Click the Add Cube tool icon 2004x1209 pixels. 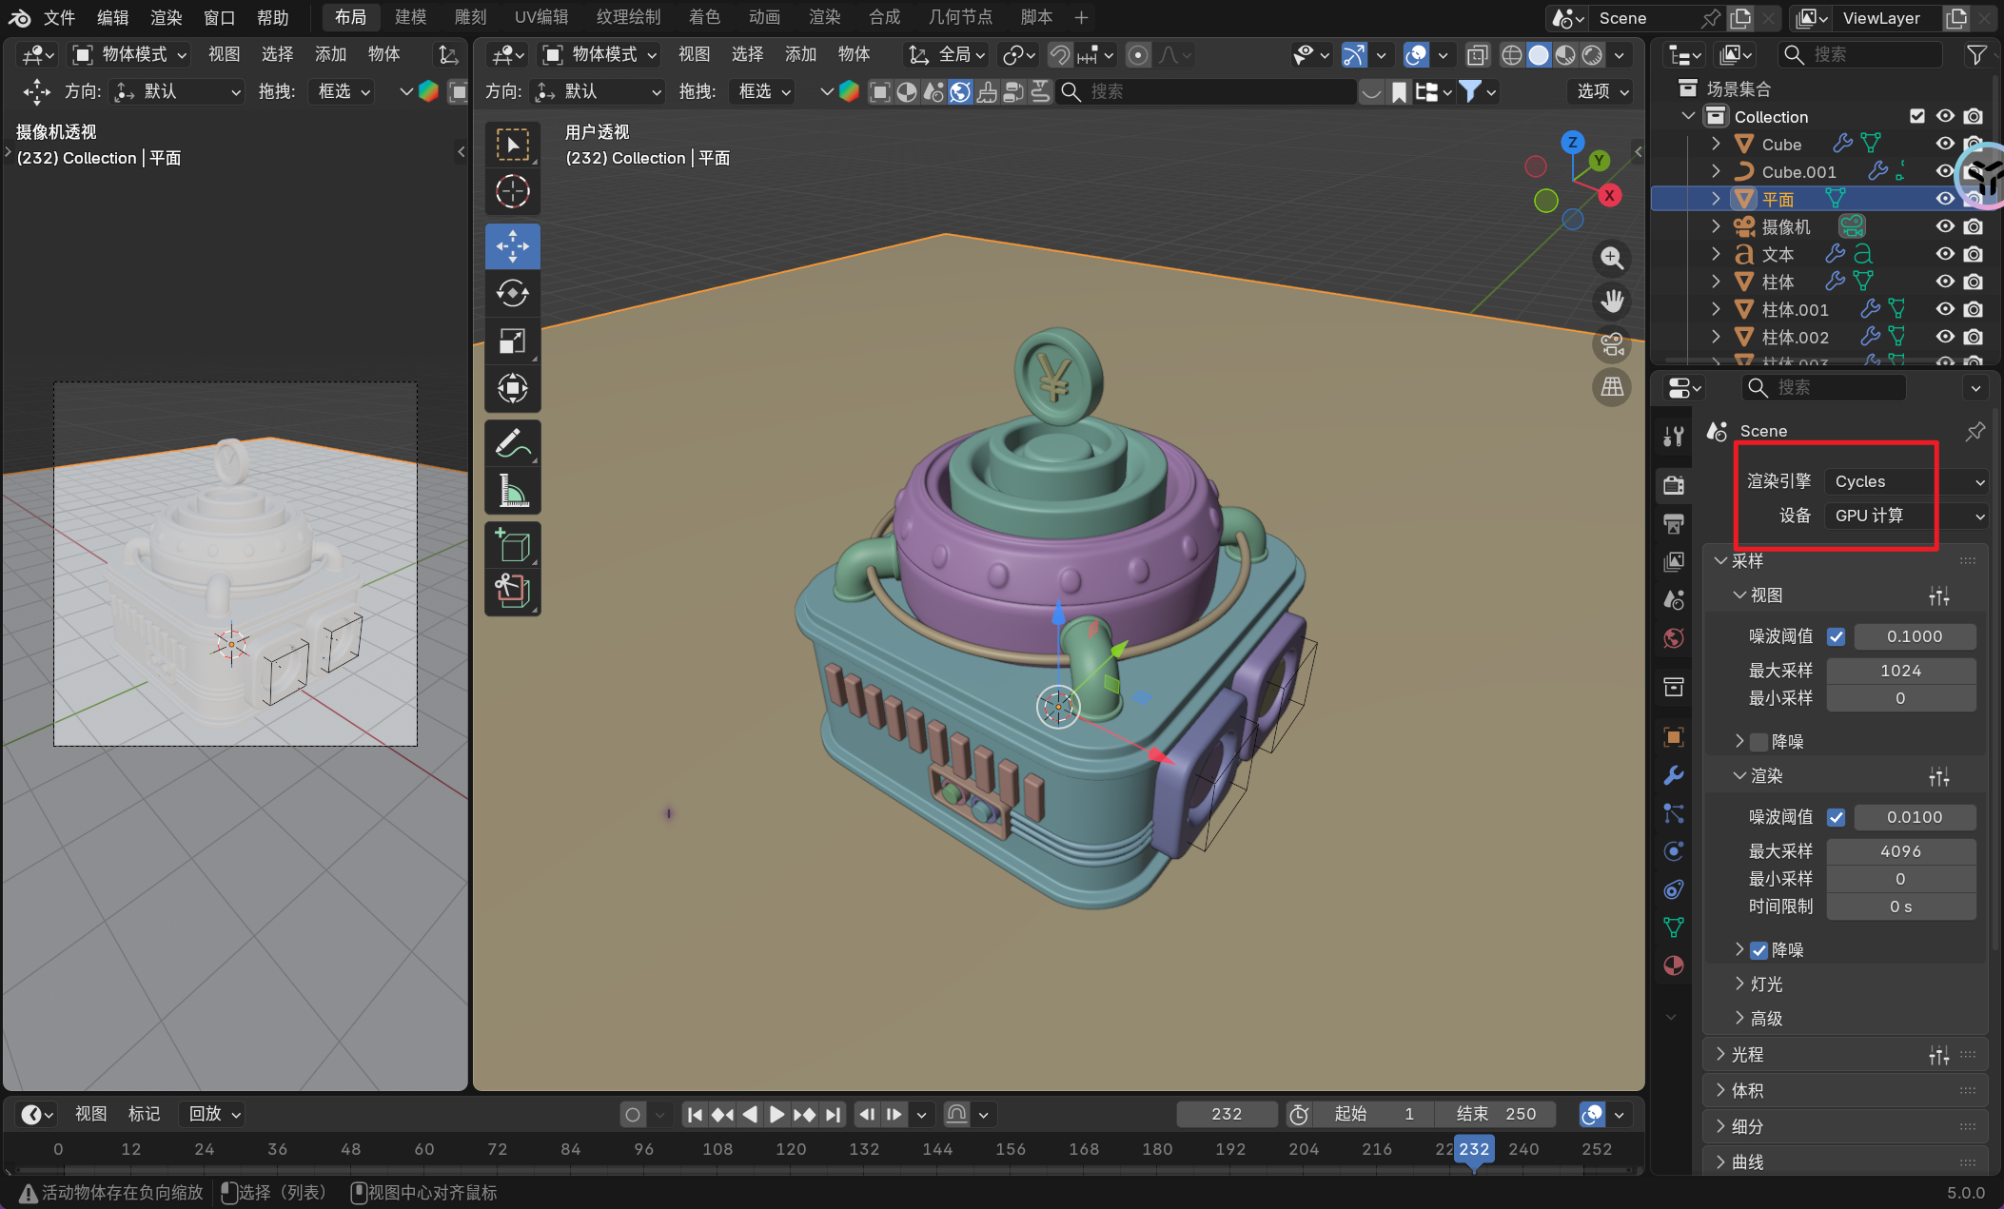(512, 546)
